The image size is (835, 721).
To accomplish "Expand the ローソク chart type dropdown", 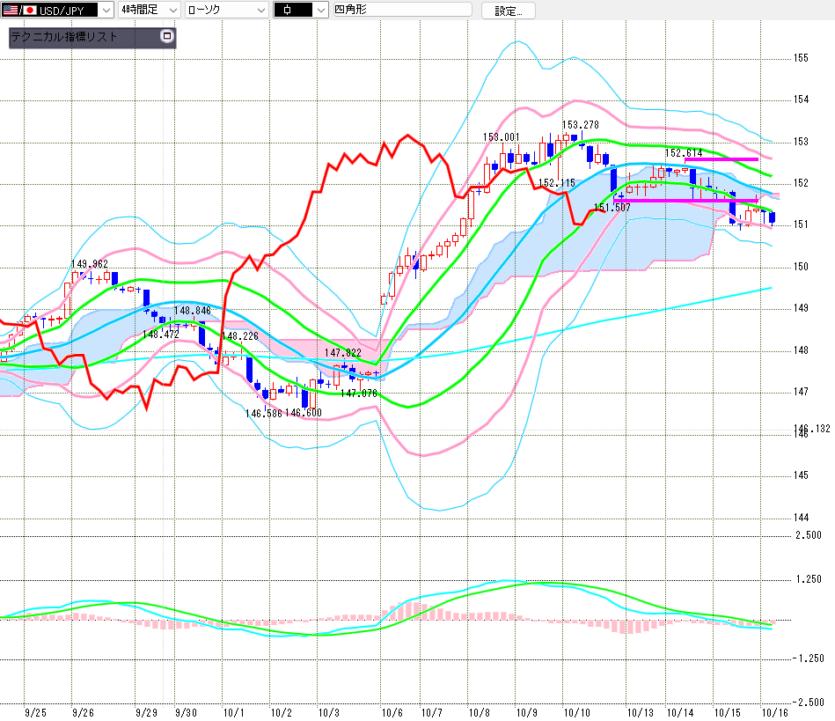I will point(260,11).
